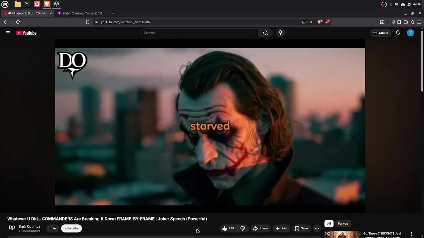Open the red Vivaldi-style browser panel icon
The width and height of the screenshot is (424, 238).
pos(37,4)
